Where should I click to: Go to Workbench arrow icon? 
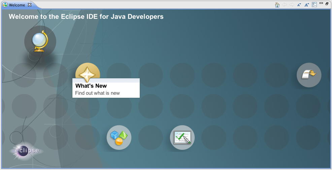click(309, 75)
